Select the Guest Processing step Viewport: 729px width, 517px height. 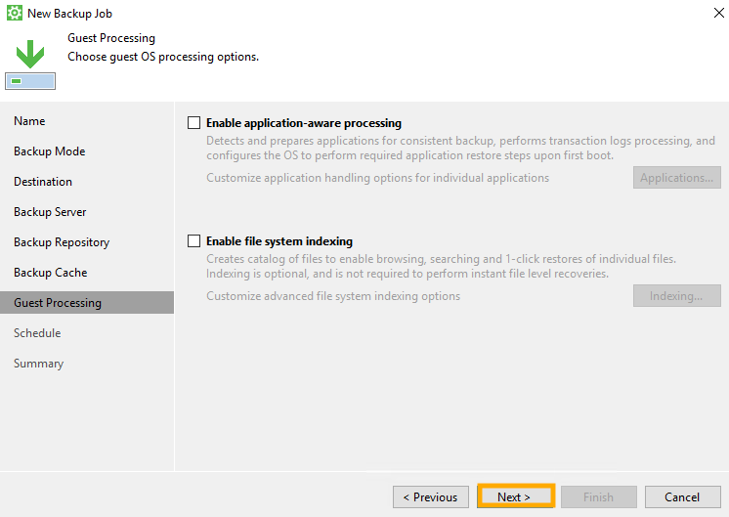coord(58,303)
